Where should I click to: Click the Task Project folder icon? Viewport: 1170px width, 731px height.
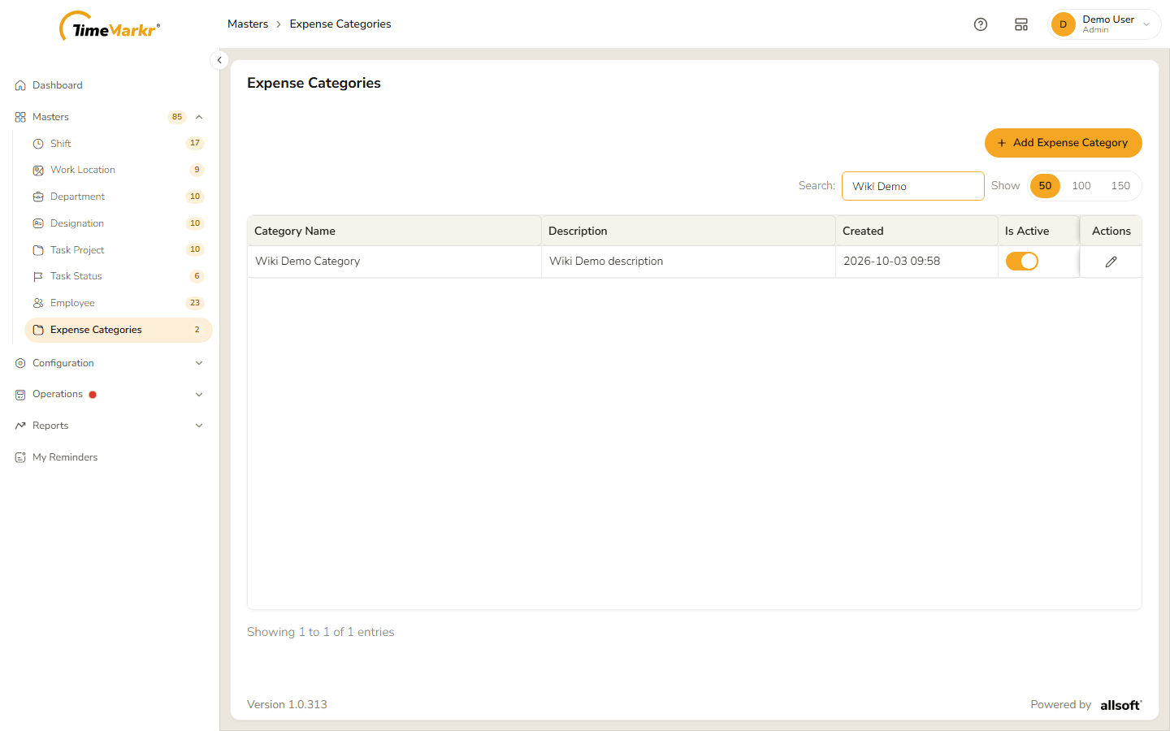[38, 250]
